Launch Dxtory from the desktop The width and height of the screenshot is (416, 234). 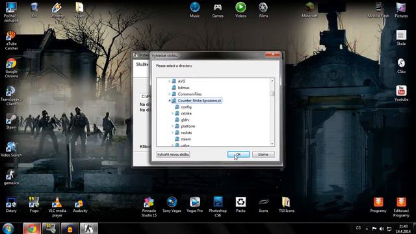tap(11, 205)
